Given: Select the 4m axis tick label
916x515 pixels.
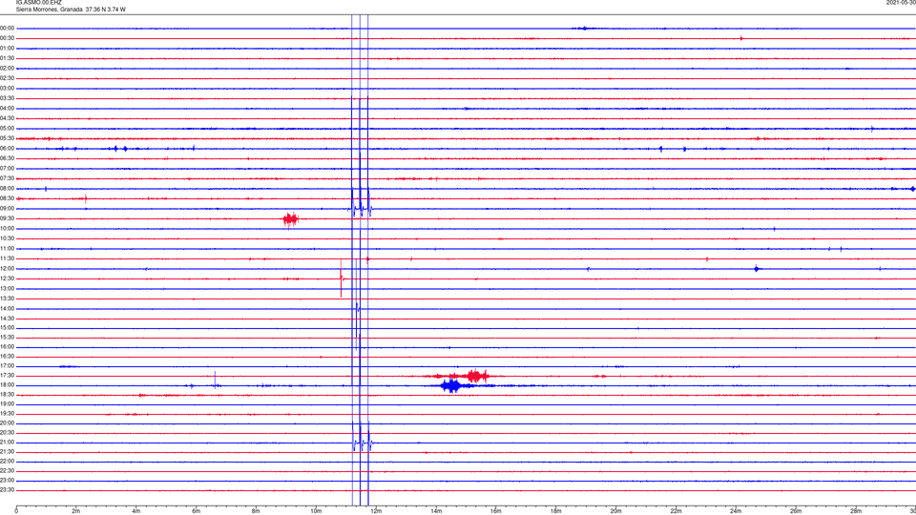Looking at the screenshot, I should click(x=136, y=511).
